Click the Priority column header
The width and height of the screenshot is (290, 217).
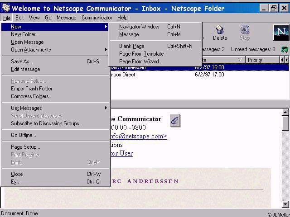(x=262, y=60)
